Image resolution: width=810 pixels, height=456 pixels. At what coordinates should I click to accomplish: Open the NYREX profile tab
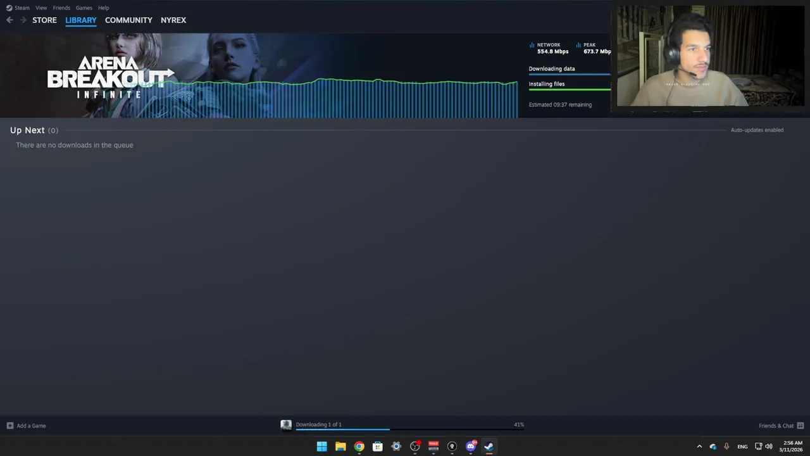[x=173, y=20]
